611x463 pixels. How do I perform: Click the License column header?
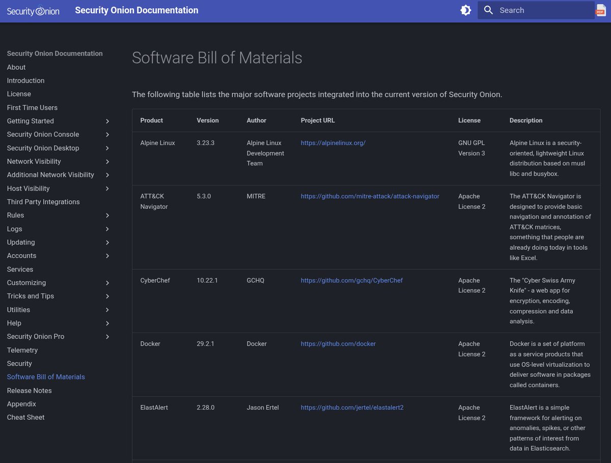(469, 121)
